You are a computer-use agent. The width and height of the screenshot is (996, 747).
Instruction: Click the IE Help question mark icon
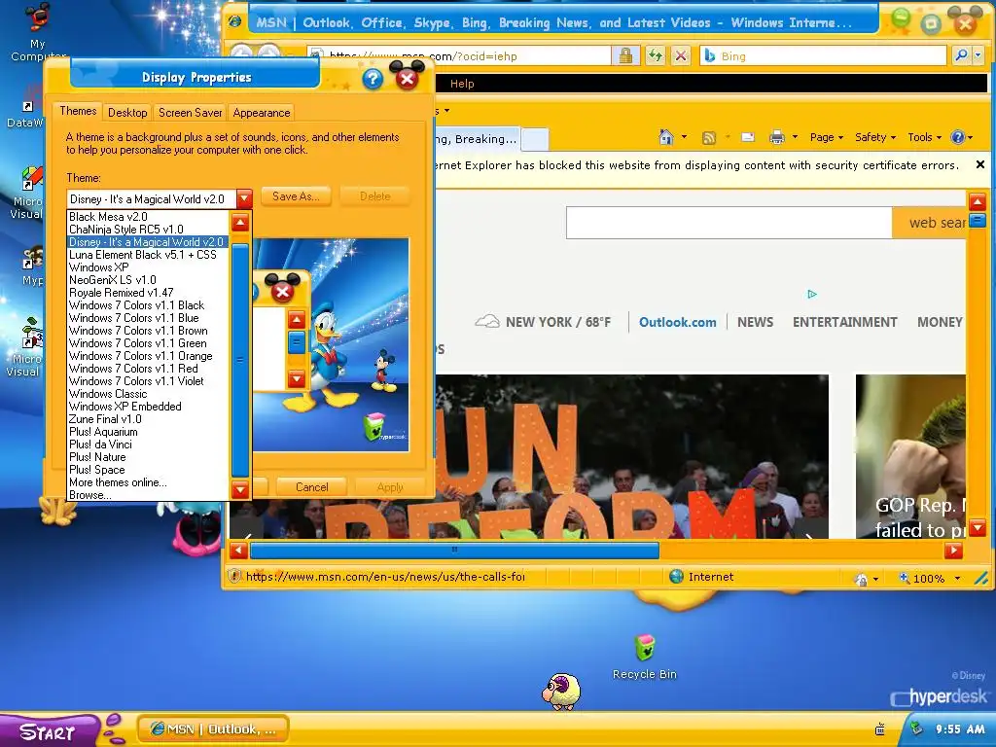[957, 136]
